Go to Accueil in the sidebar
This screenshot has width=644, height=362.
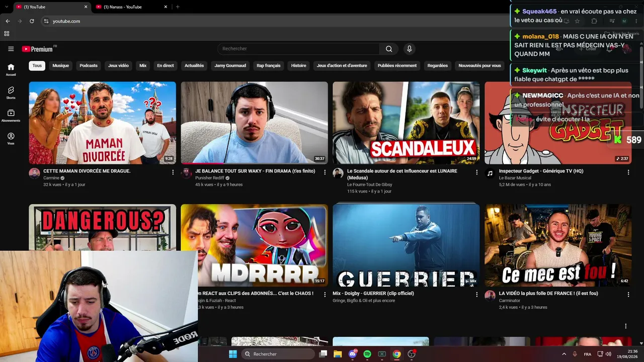coord(11,69)
